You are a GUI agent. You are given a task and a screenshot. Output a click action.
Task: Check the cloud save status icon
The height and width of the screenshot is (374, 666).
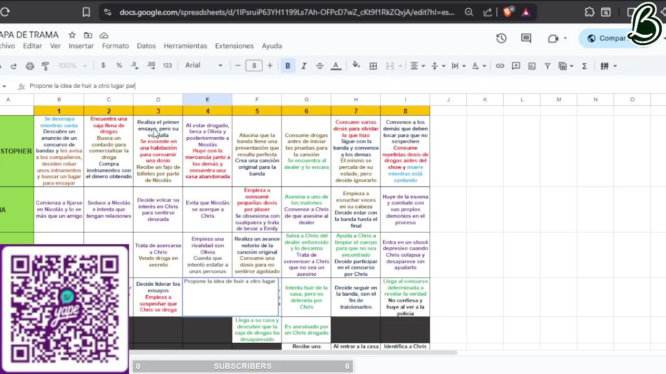104,35
